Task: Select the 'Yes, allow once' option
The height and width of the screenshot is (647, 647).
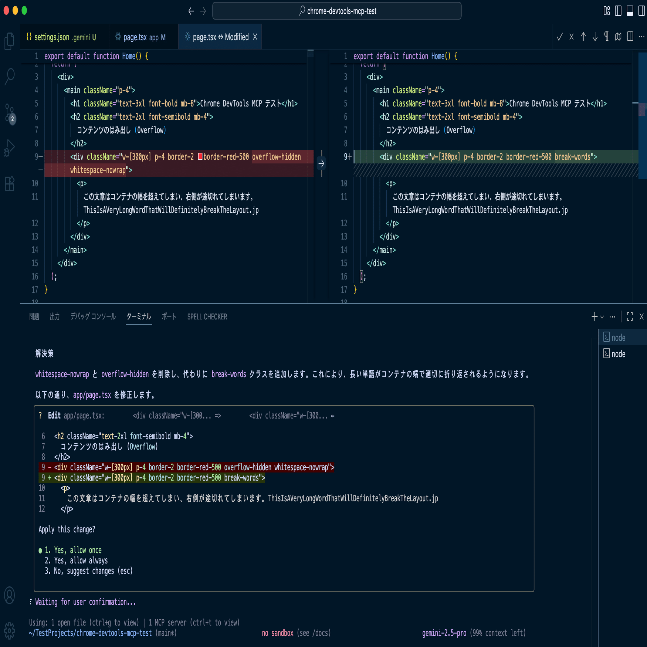Action: tap(73, 550)
